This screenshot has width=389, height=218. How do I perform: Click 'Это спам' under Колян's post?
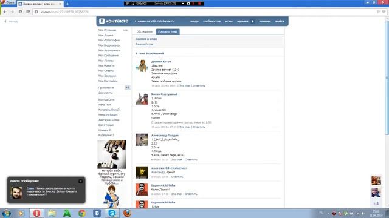pos(185,127)
